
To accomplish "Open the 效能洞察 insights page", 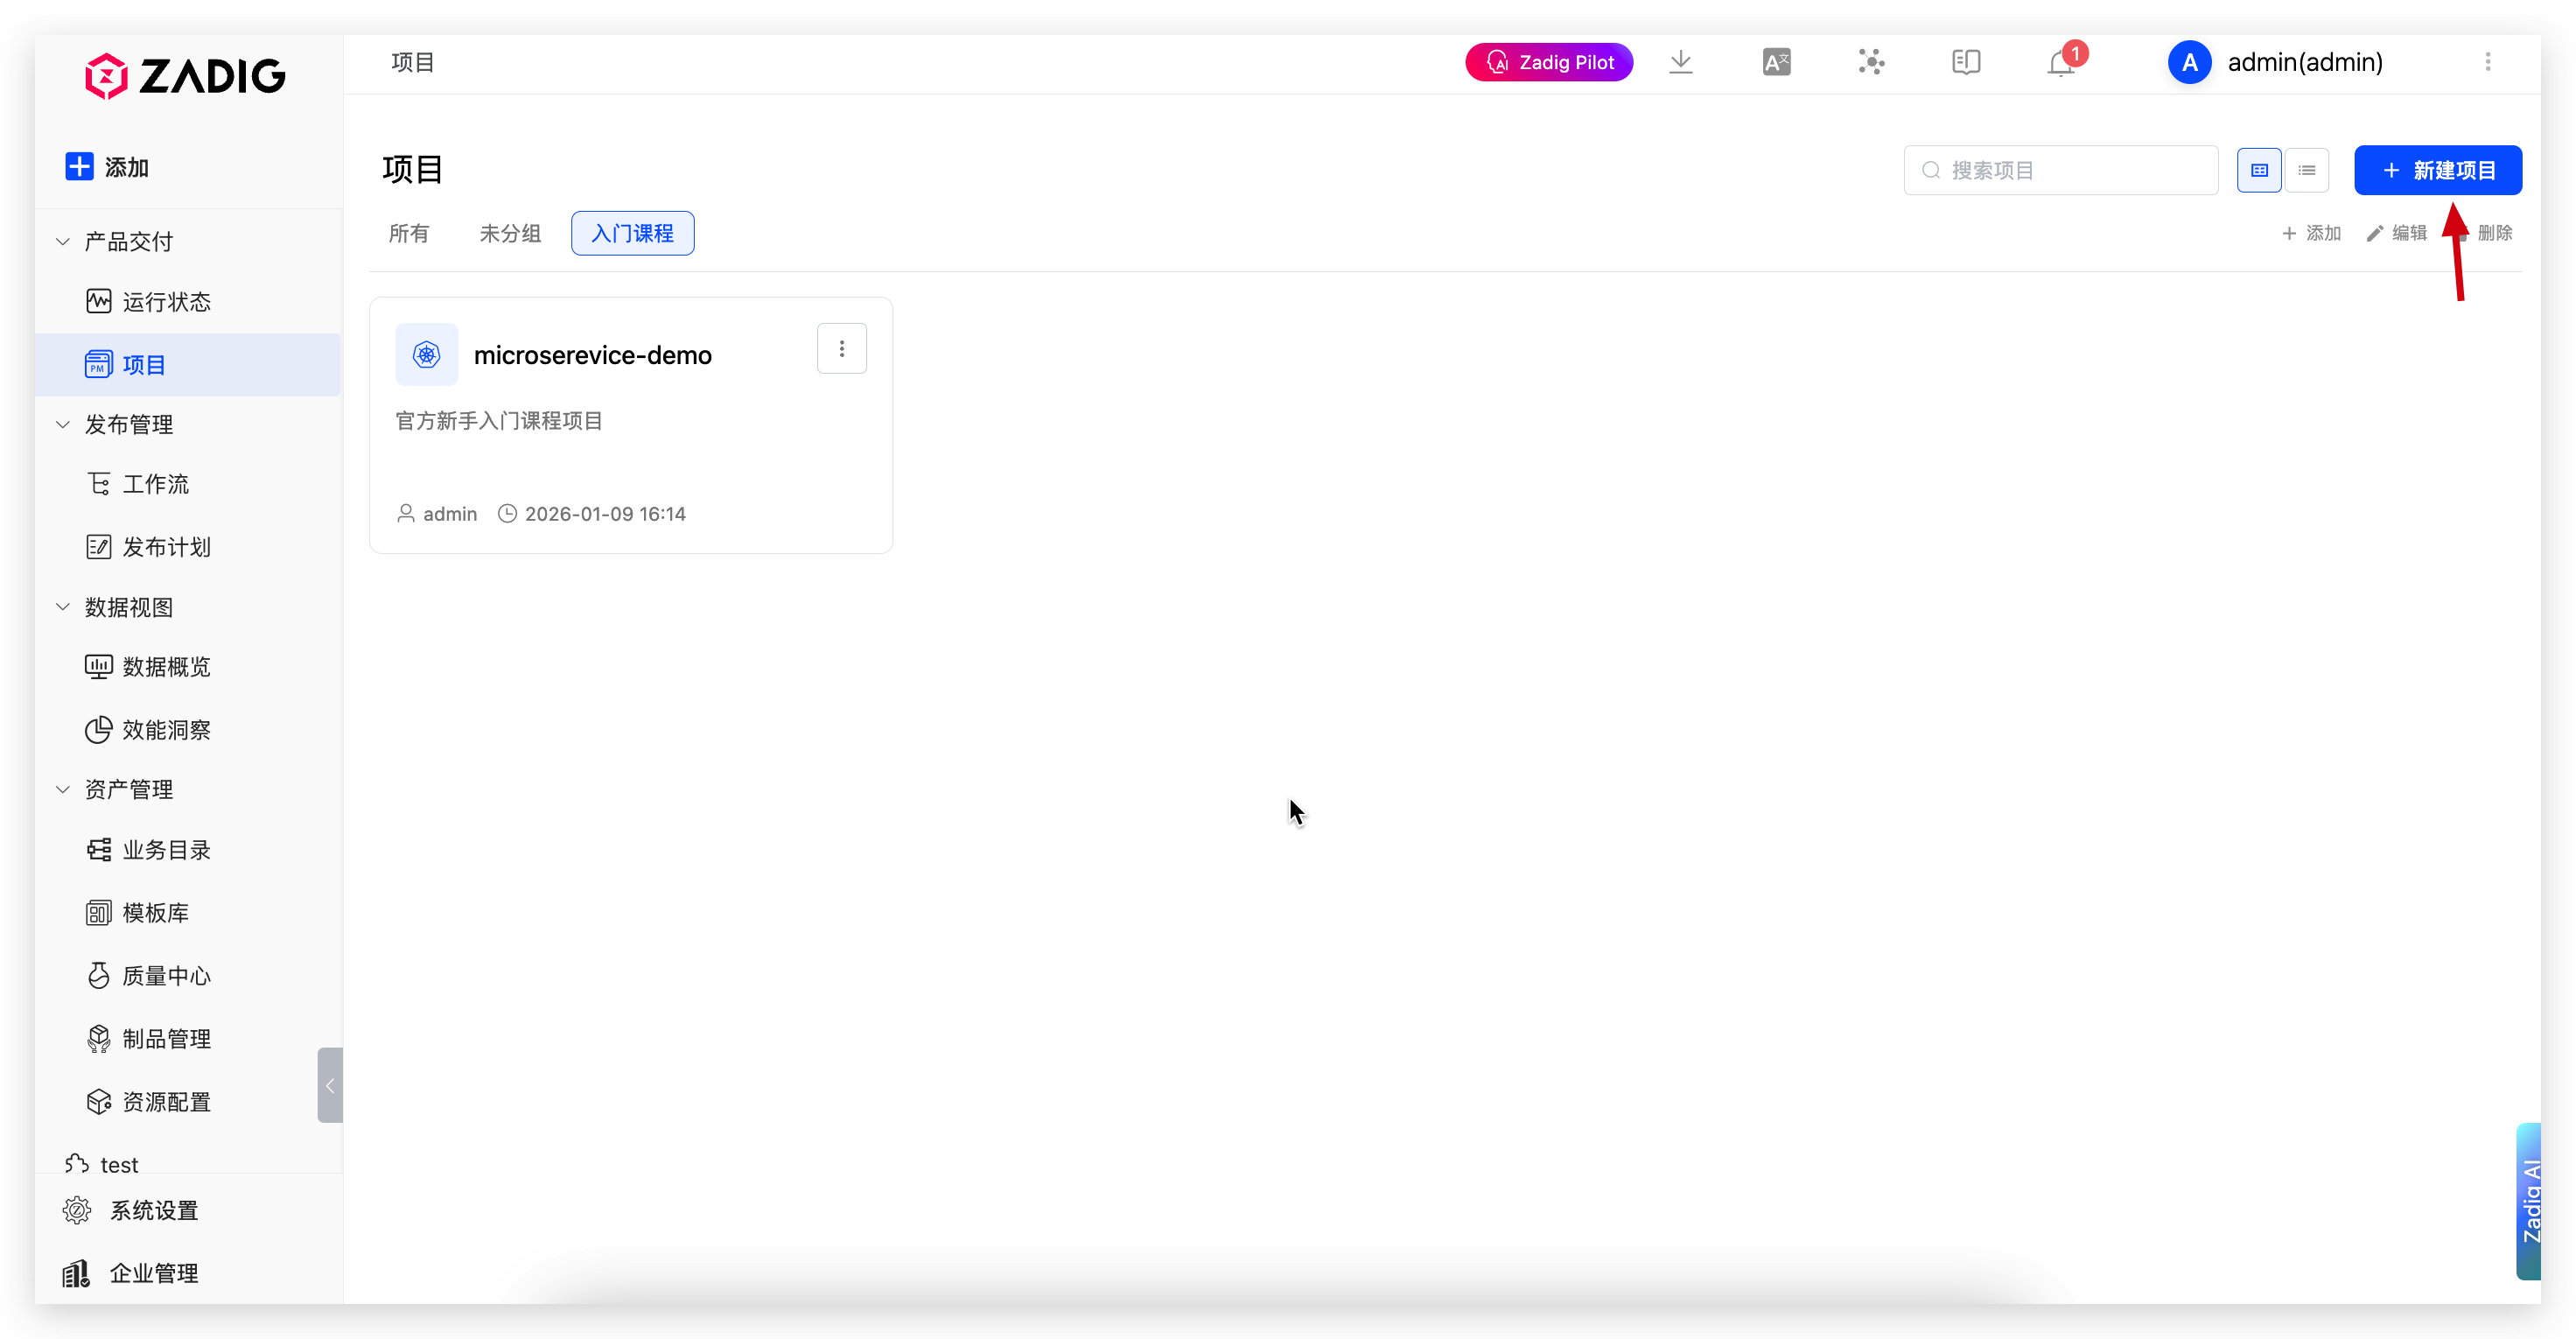I will (166, 730).
